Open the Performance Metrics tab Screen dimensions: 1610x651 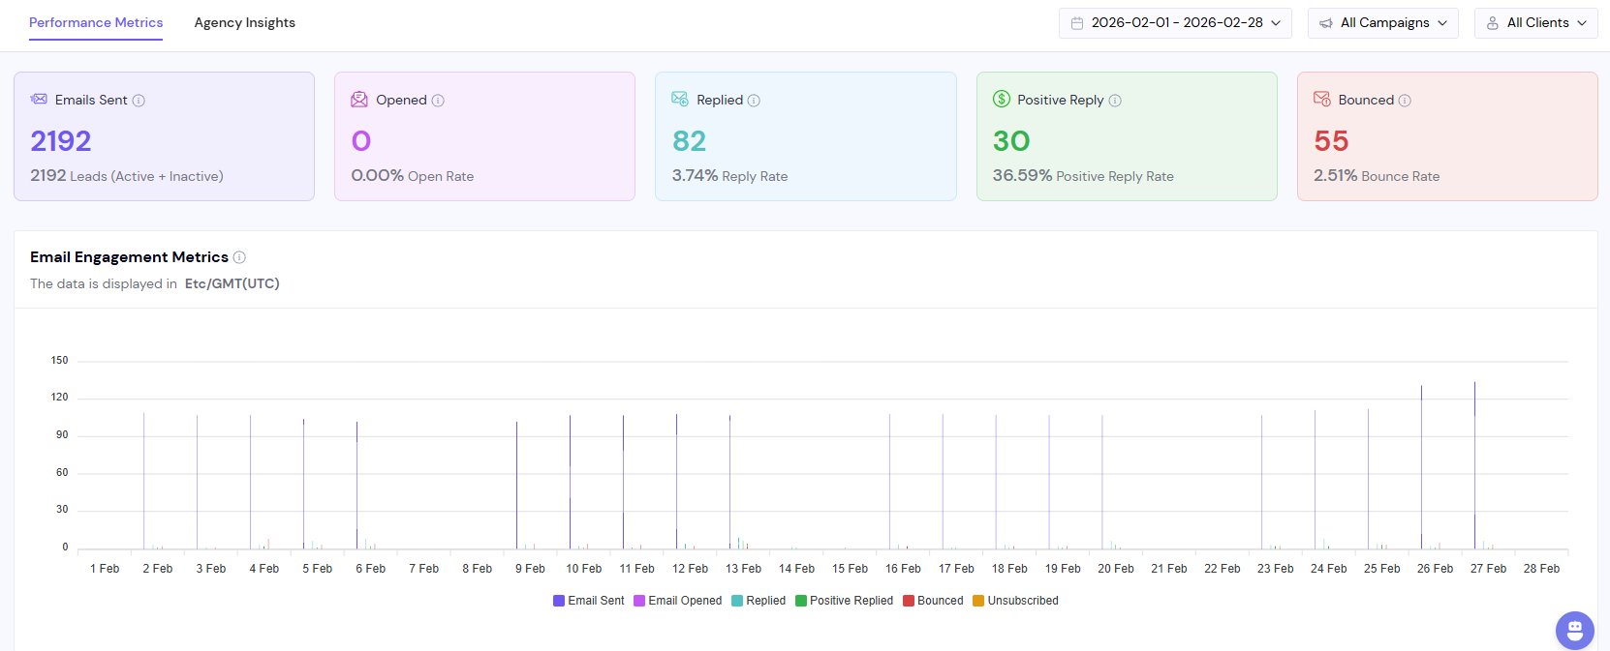96,22
